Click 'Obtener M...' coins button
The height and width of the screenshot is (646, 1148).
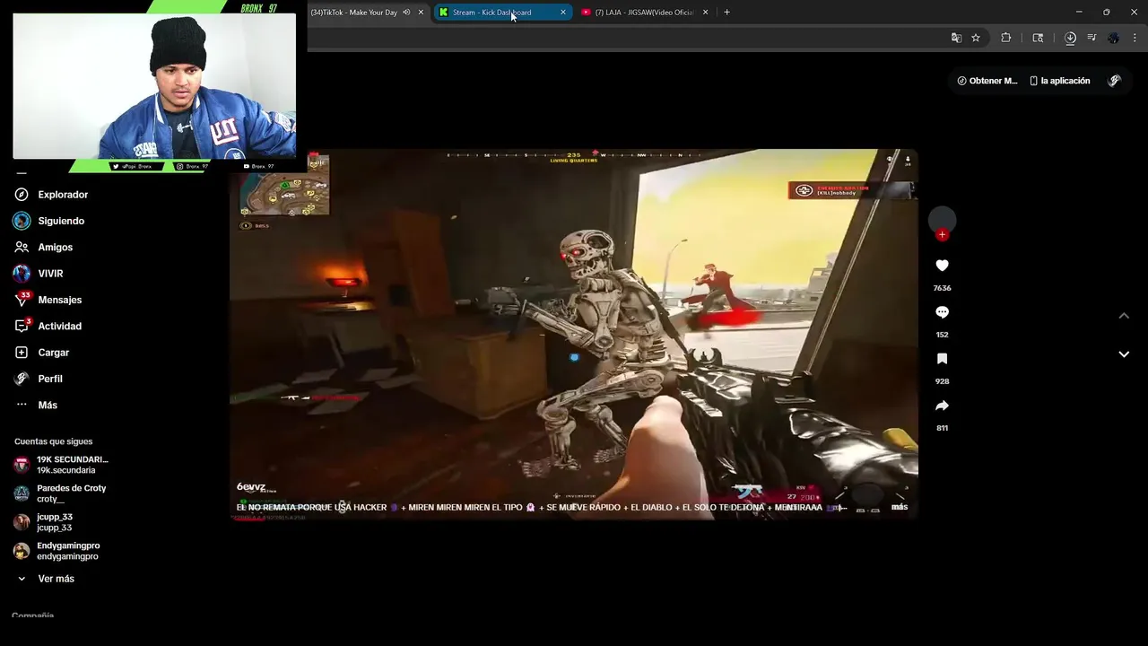[987, 81]
